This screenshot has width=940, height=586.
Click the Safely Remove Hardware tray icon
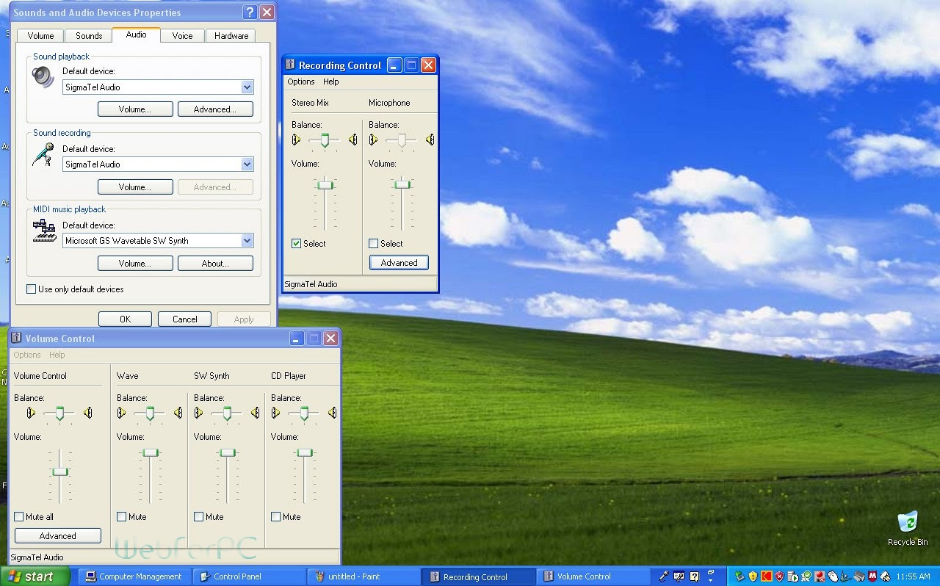(740, 576)
